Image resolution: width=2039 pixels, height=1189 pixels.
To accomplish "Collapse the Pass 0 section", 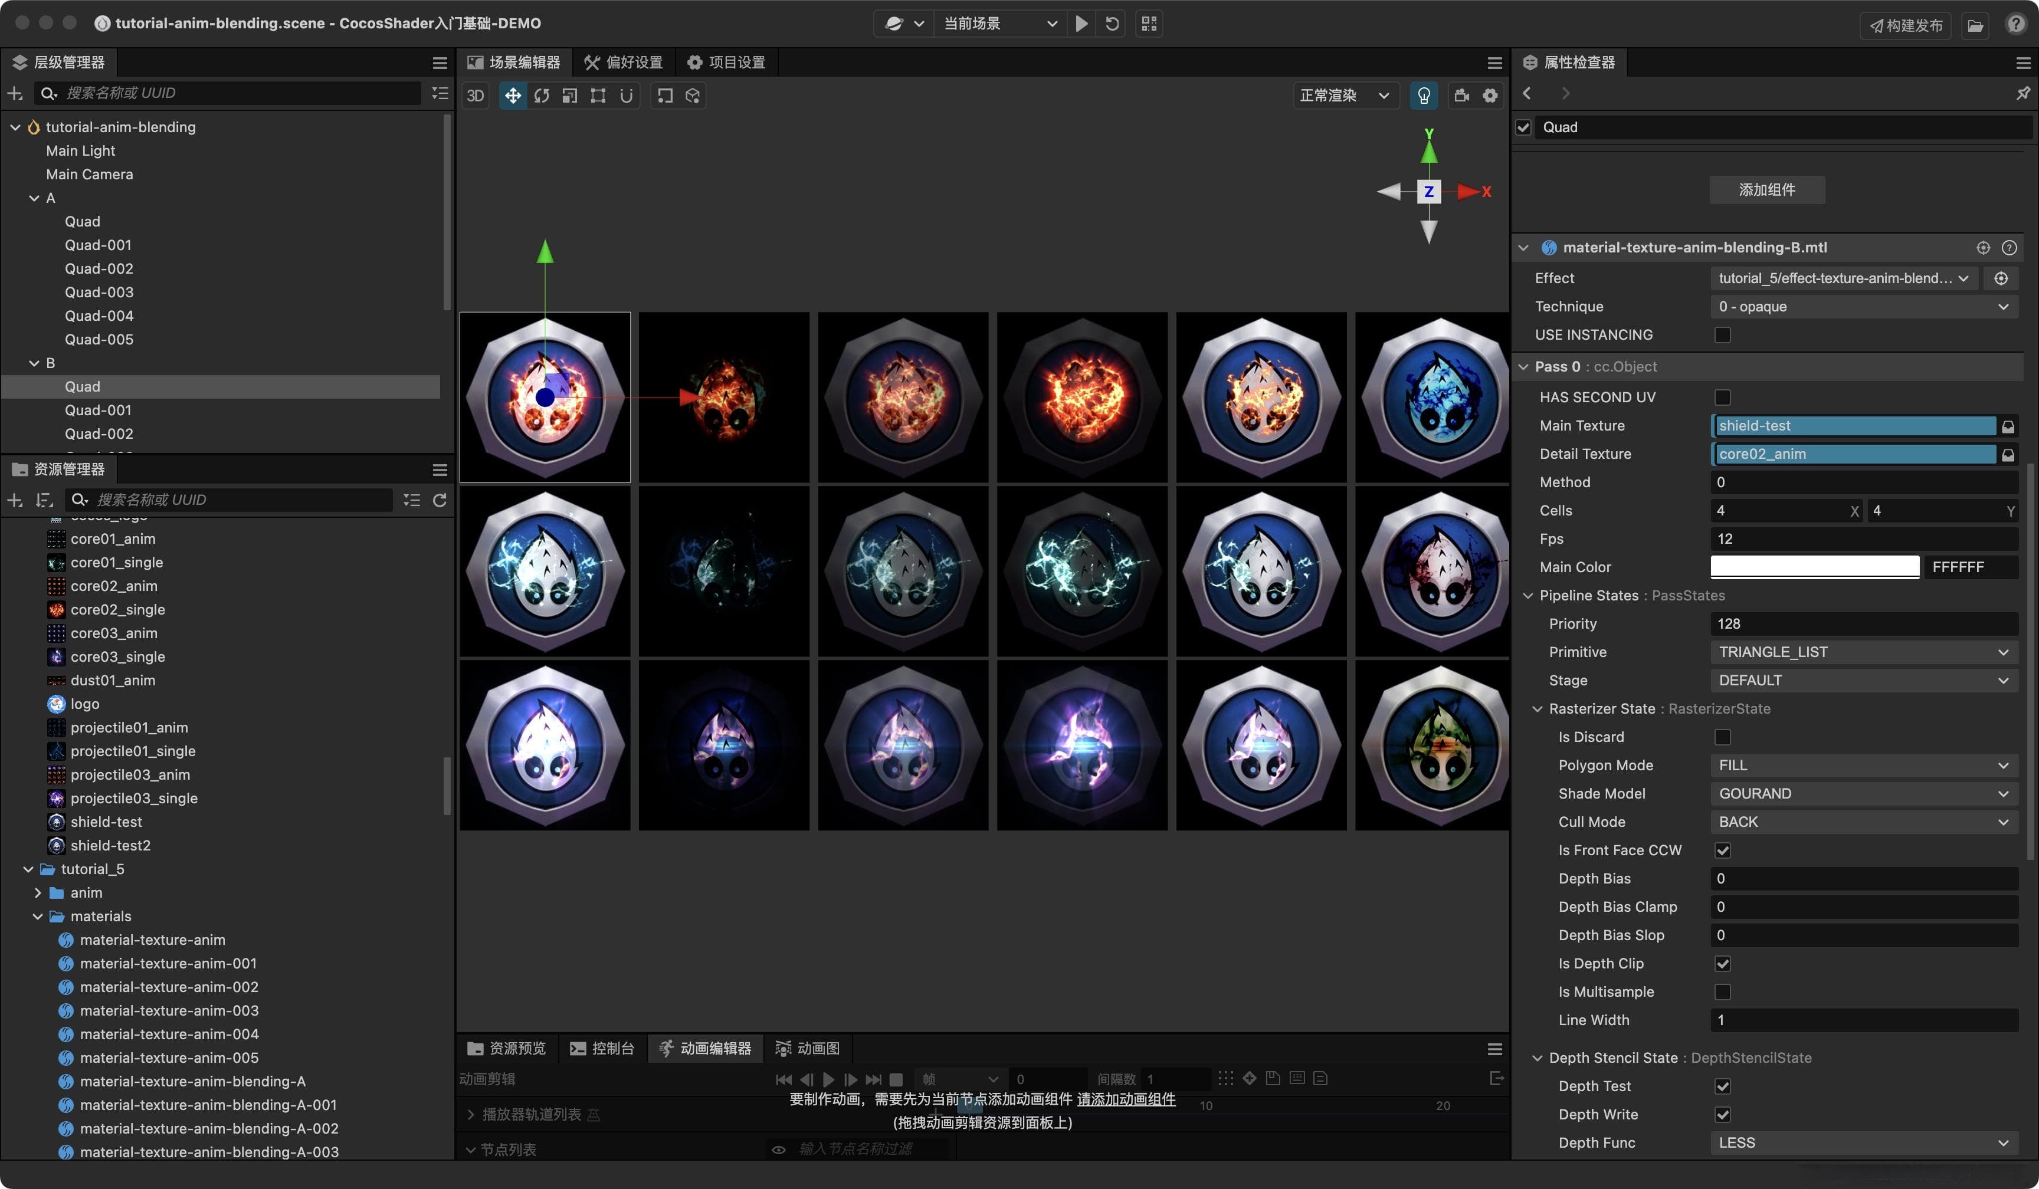I will pos(1523,367).
